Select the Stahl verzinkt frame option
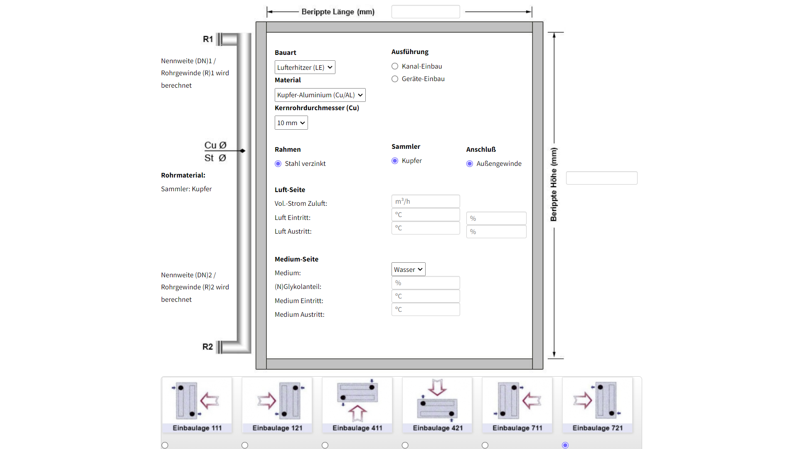 (278, 164)
